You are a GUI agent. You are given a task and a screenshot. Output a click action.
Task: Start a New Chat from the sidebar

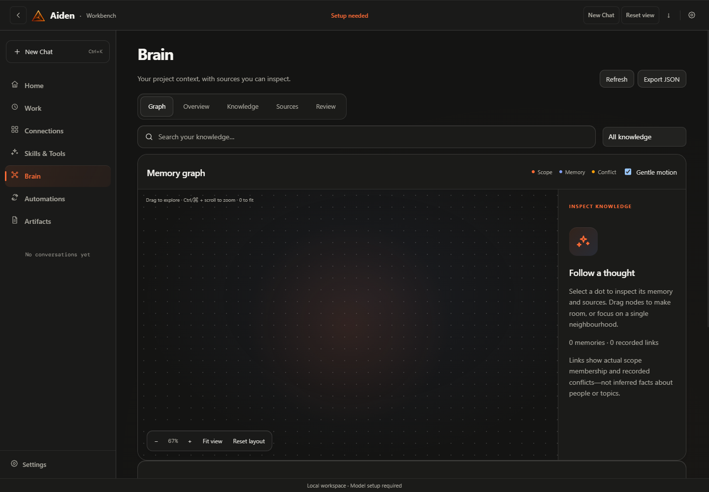point(58,52)
